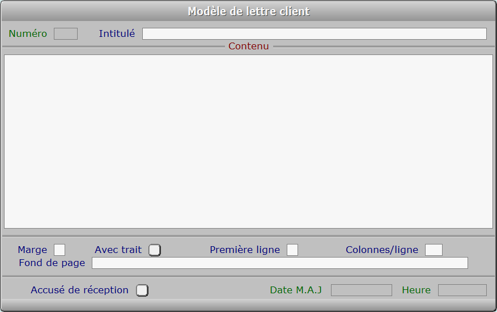
Task: Toggle the Avec trait checkbox
Action: point(155,250)
